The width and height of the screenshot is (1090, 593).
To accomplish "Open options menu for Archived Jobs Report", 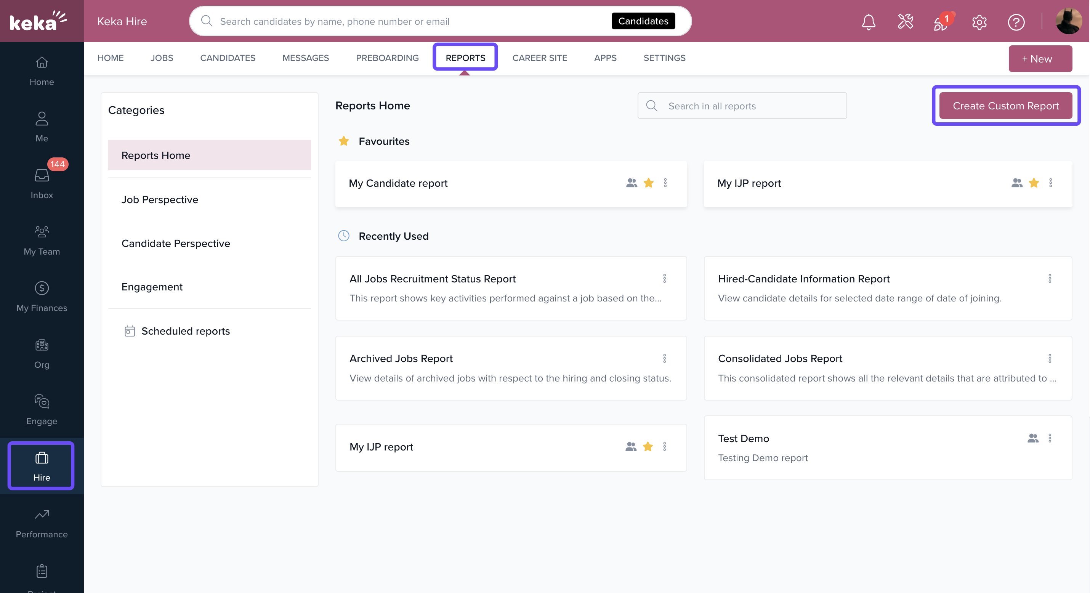I will coord(664,359).
